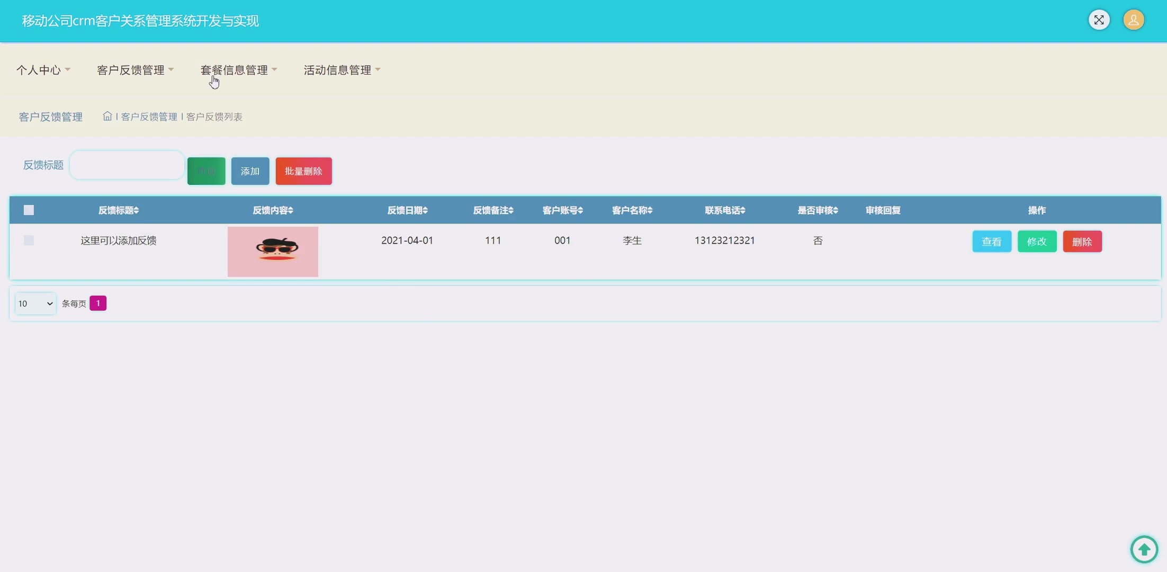Viewport: 1167px width, 572px height.
Task: Click the back-to-top arrow button
Action: [x=1144, y=549]
